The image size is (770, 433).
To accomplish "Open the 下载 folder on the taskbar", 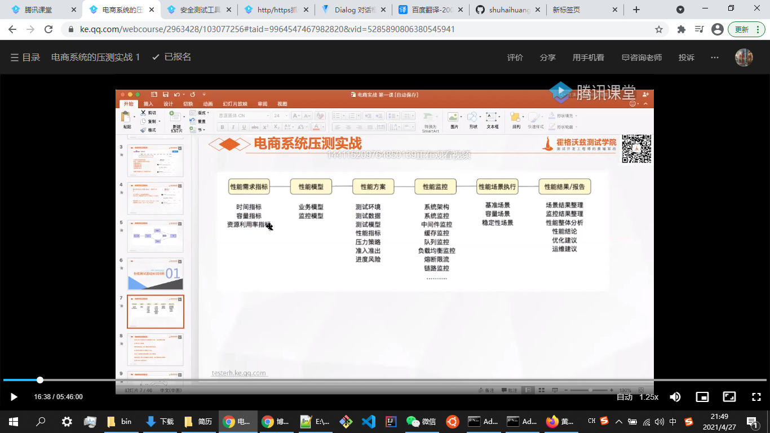I will [160, 421].
